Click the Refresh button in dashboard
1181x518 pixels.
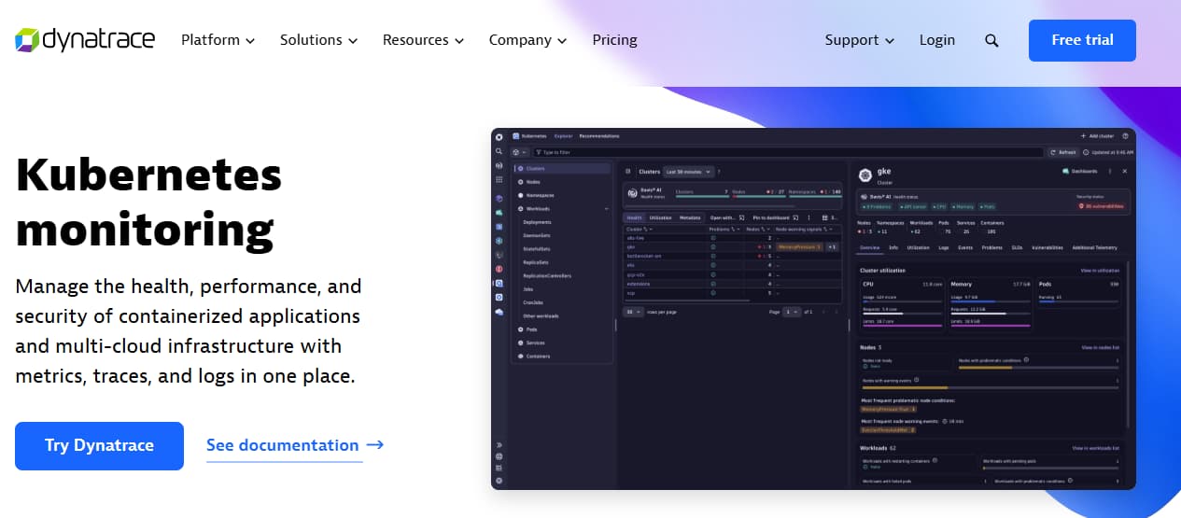coord(1063,152)
